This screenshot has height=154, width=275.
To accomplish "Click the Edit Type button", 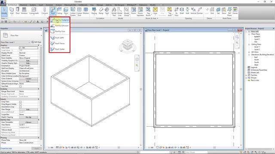I will point(36,42).
